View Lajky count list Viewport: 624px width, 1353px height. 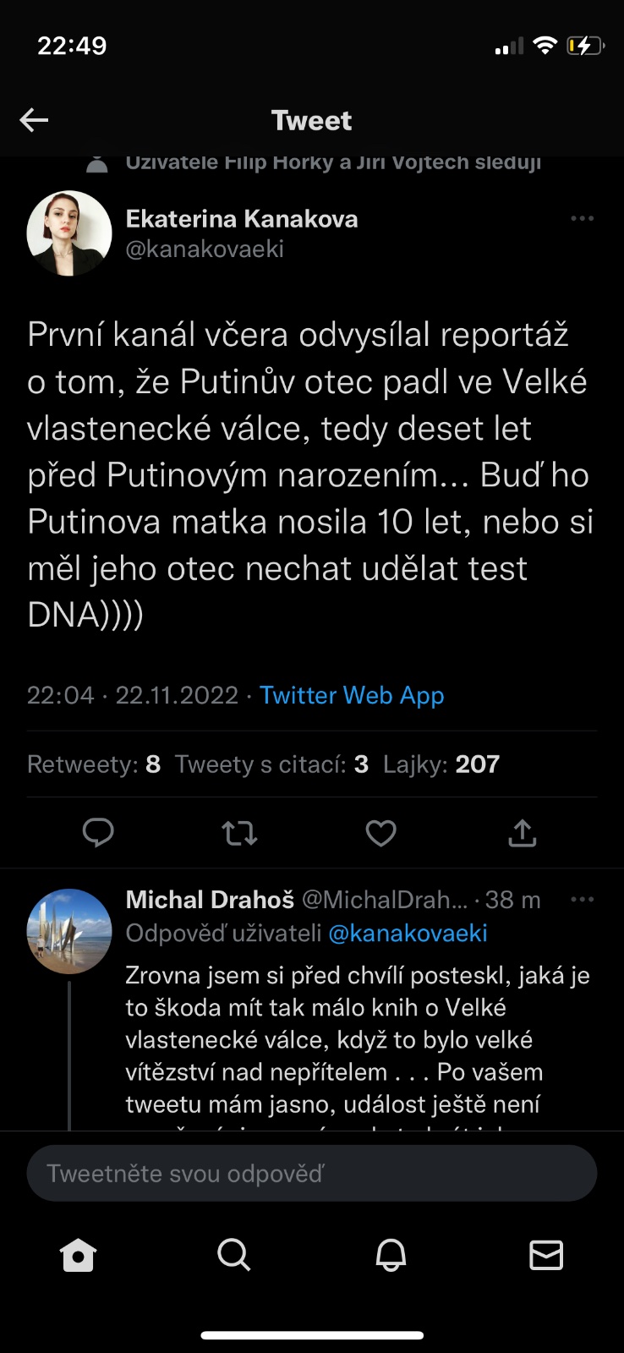pyautogui.click(x=441, y=764)
